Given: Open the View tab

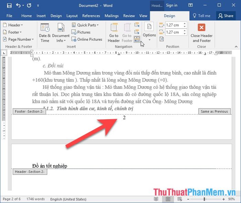Looking at the screenshot, I should pyautogui.click(x=143, y=16).
